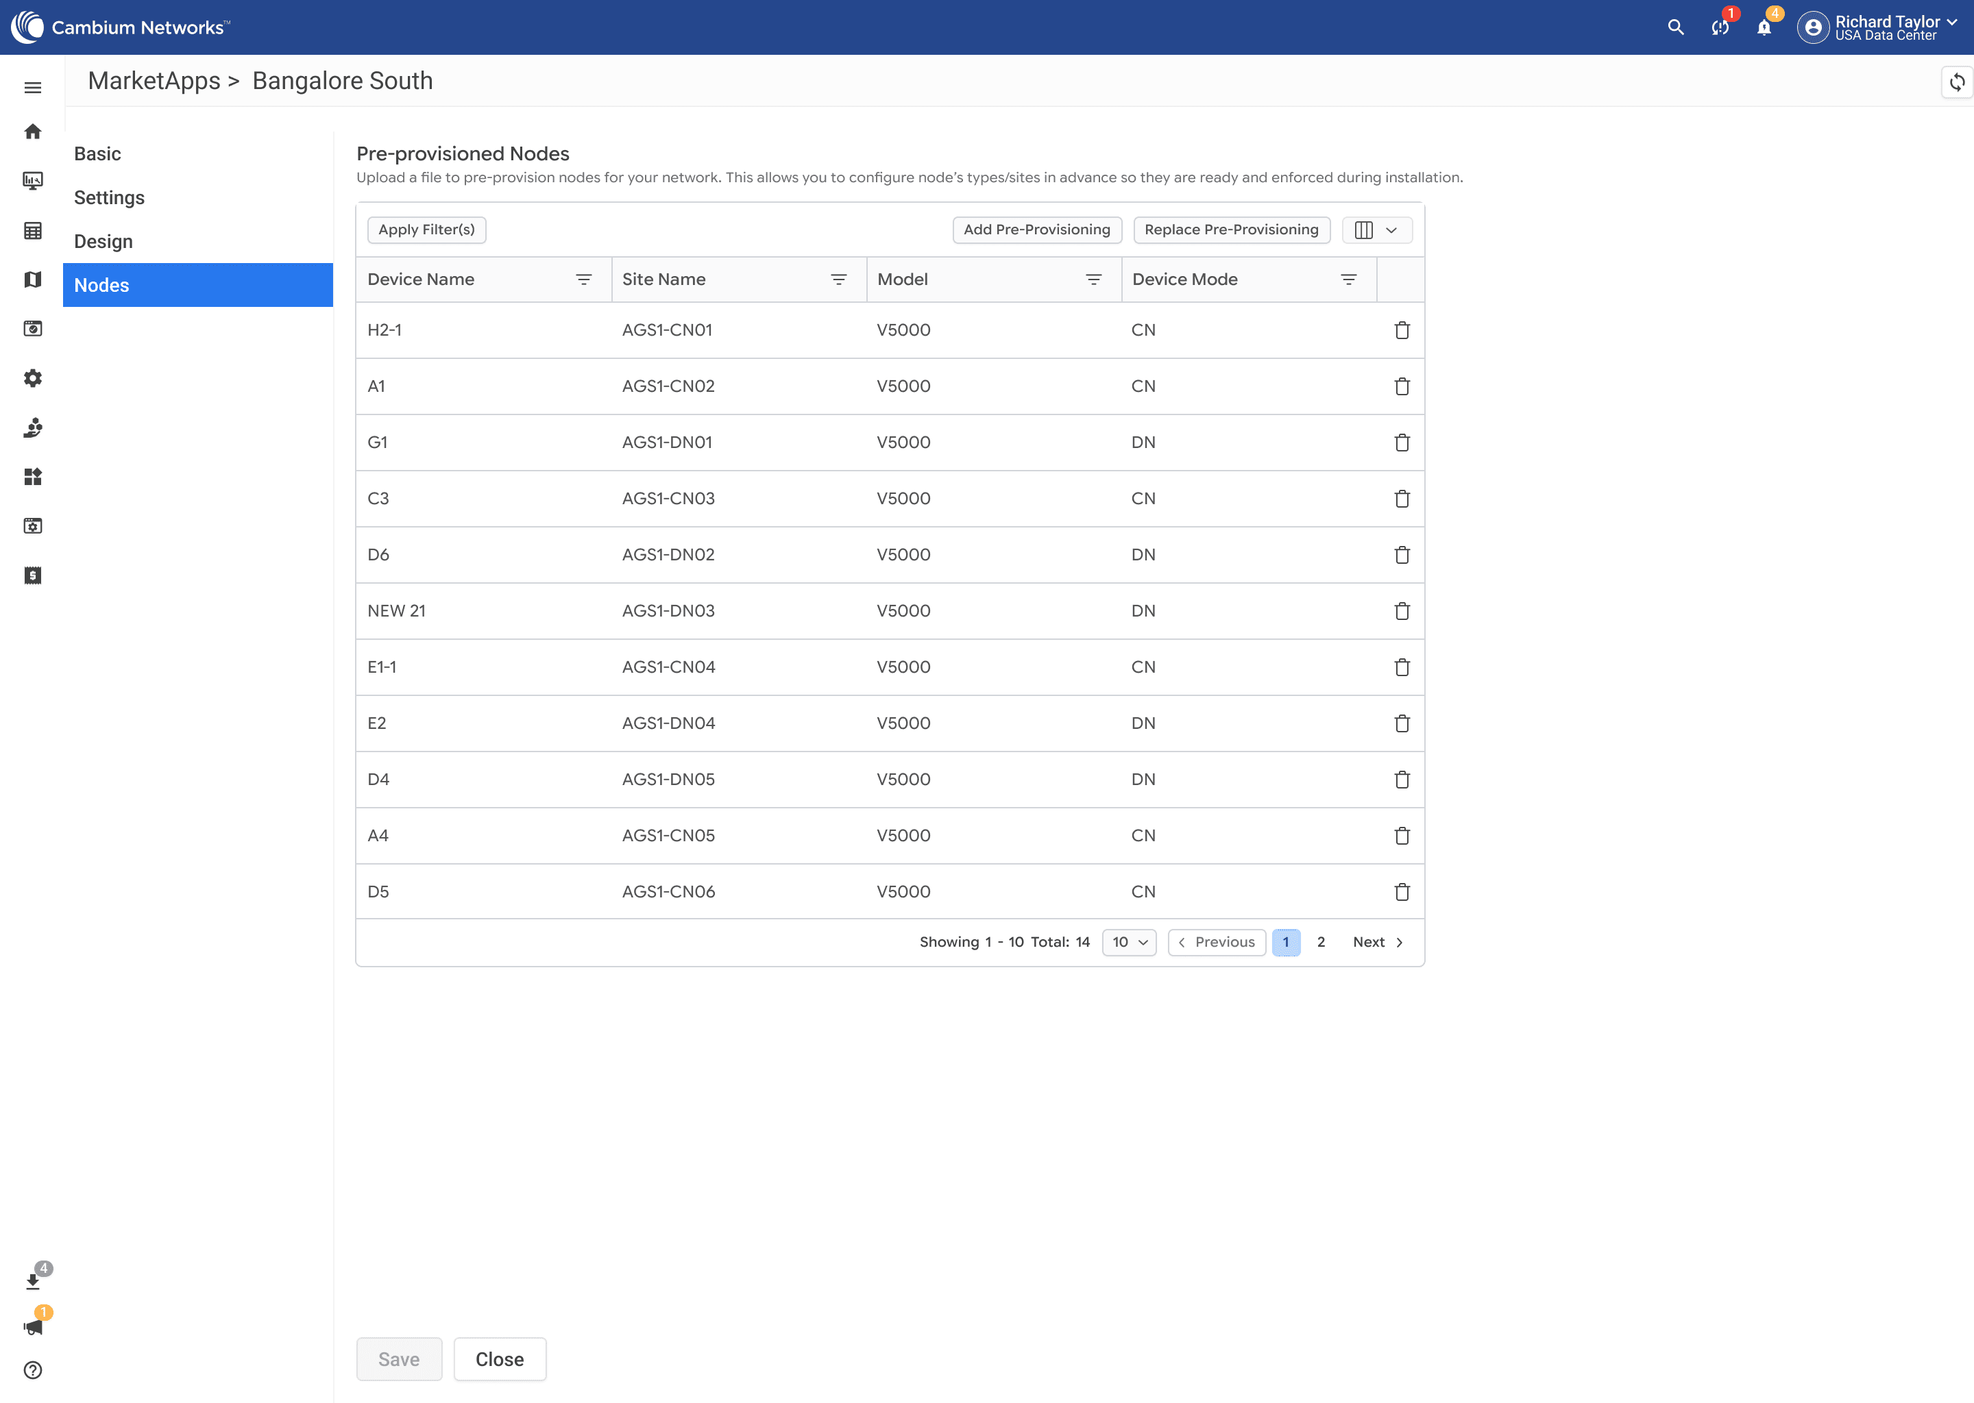Image resolution: width=1974 pixels, height=1403 pixels.
Task: Delete the H2-1 node row
Action: (1402, 330)
